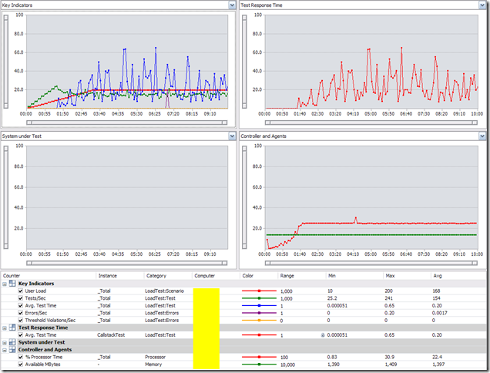
Task: Select the Available MBytes row label
Action: (x=43, y=365)
